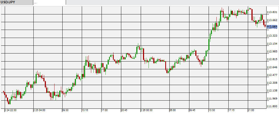This screenshot has width=279, height=115.
Task: Click the 13:15 time axis label
Action: [x=85, y=110]
